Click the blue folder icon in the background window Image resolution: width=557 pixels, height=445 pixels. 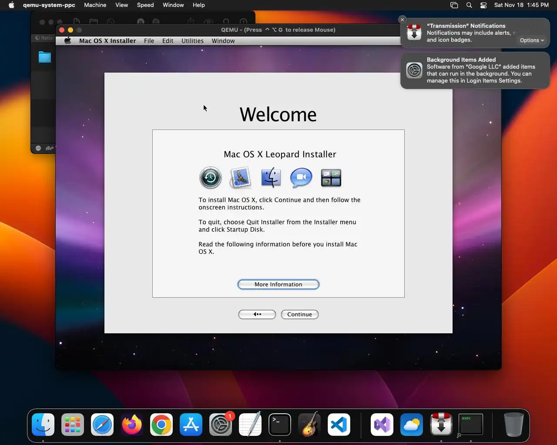[x=45, y=57]
